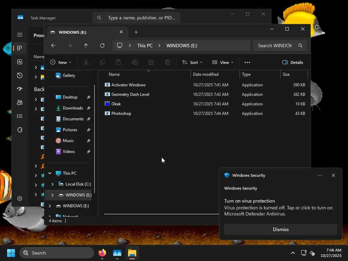Screen dimensions: 348x261
Task: Open Task Manager settings gear
Action: [x=20, y=198]
